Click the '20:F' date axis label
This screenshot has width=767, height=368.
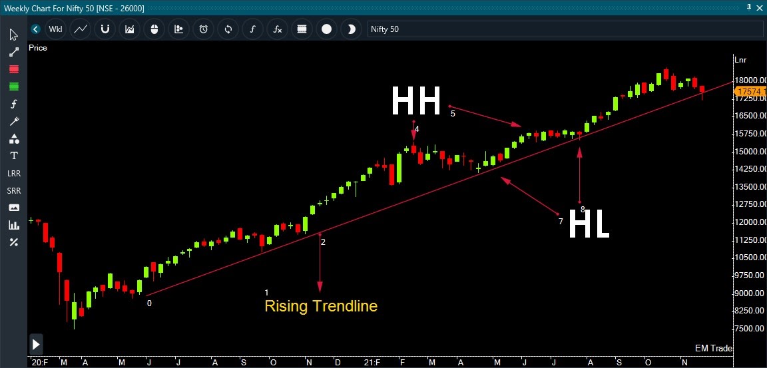click(x=40, y=363)
